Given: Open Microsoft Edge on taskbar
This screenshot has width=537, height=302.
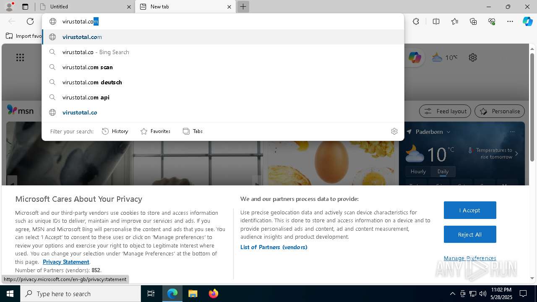Looking at the screenshot, I should pos(172,294).
